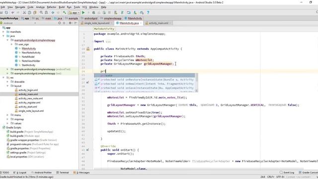Expand the manifests folder

[3, 32]
